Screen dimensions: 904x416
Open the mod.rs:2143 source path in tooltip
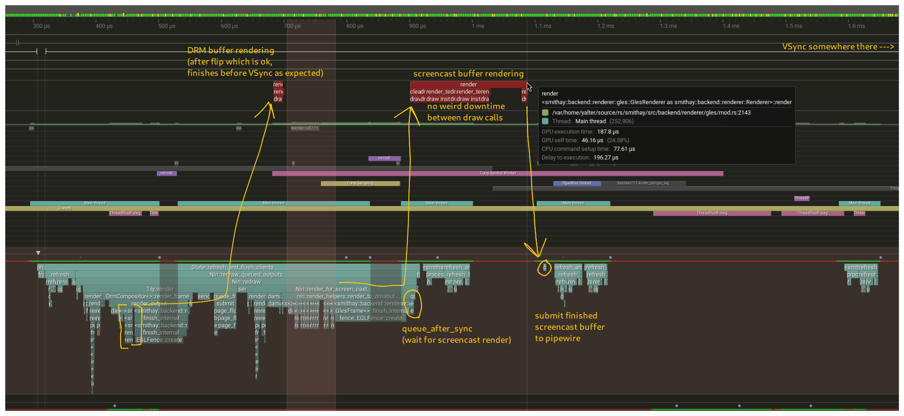pyautogui.click(x=651, y=113)
